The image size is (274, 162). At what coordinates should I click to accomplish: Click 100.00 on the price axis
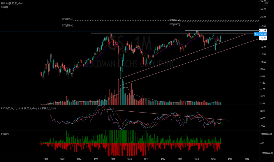(263, 62)
